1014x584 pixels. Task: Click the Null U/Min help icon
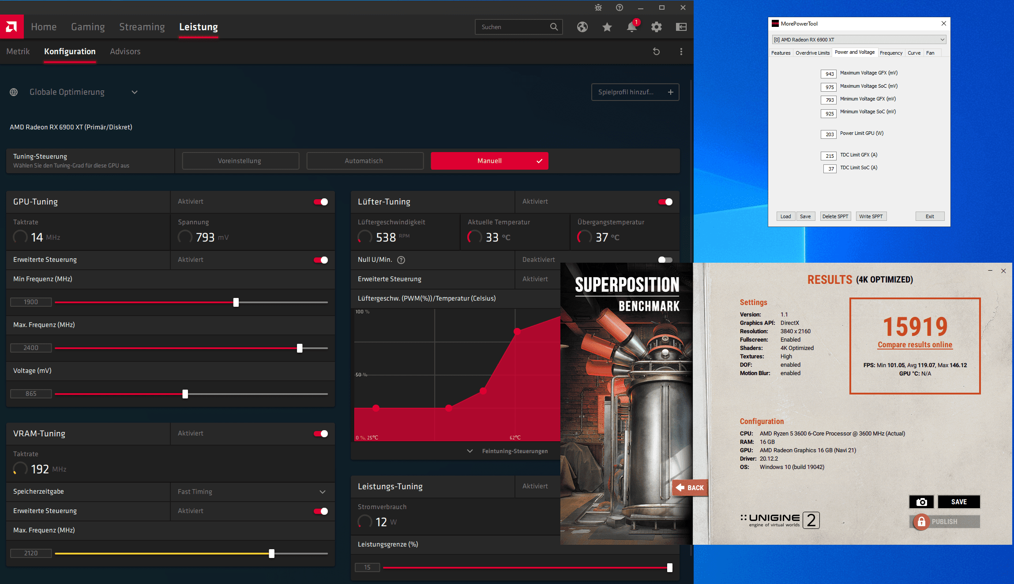tap(401, 260)
